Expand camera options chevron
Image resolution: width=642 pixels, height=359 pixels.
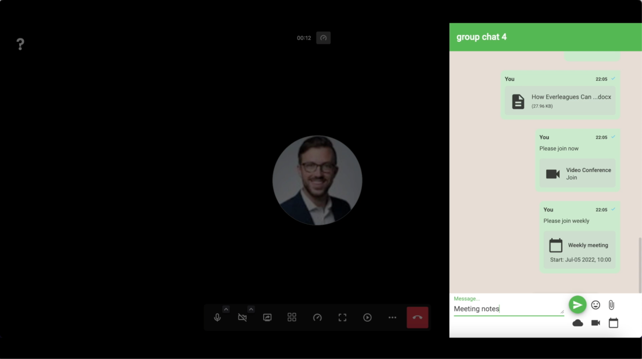[x=251, y=309]
